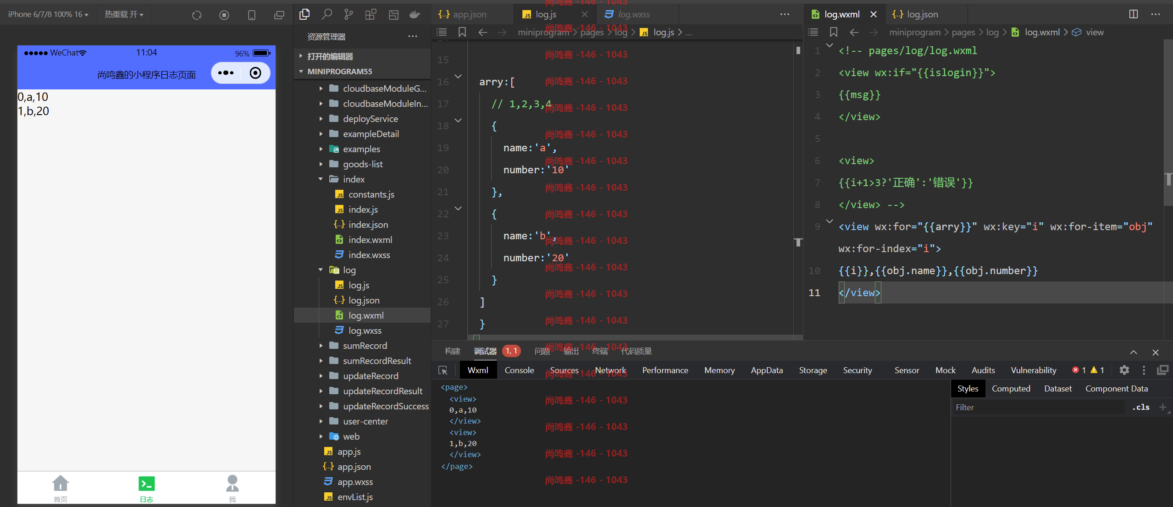Open the search magnifier icon
The height and width of the screenshot is (507, 1173).
(x=326, y=15)
